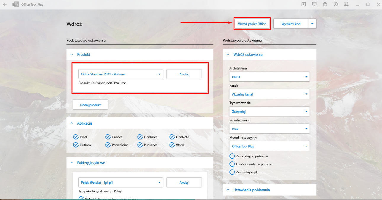Open the command console icon

point(304,4)
